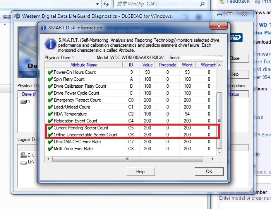This screenshot has width=271, height=209.
Task: Click green check next to Spin Retry Count
Action: 50,79
